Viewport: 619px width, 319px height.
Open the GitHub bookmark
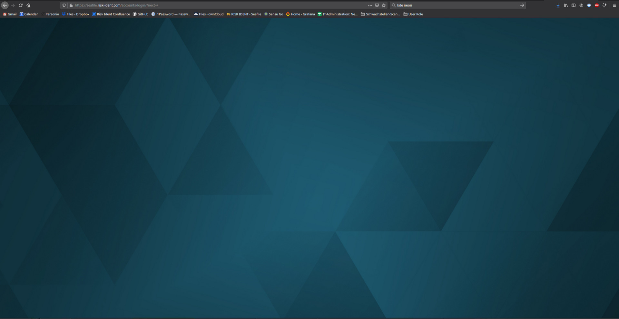click(141, 14)
